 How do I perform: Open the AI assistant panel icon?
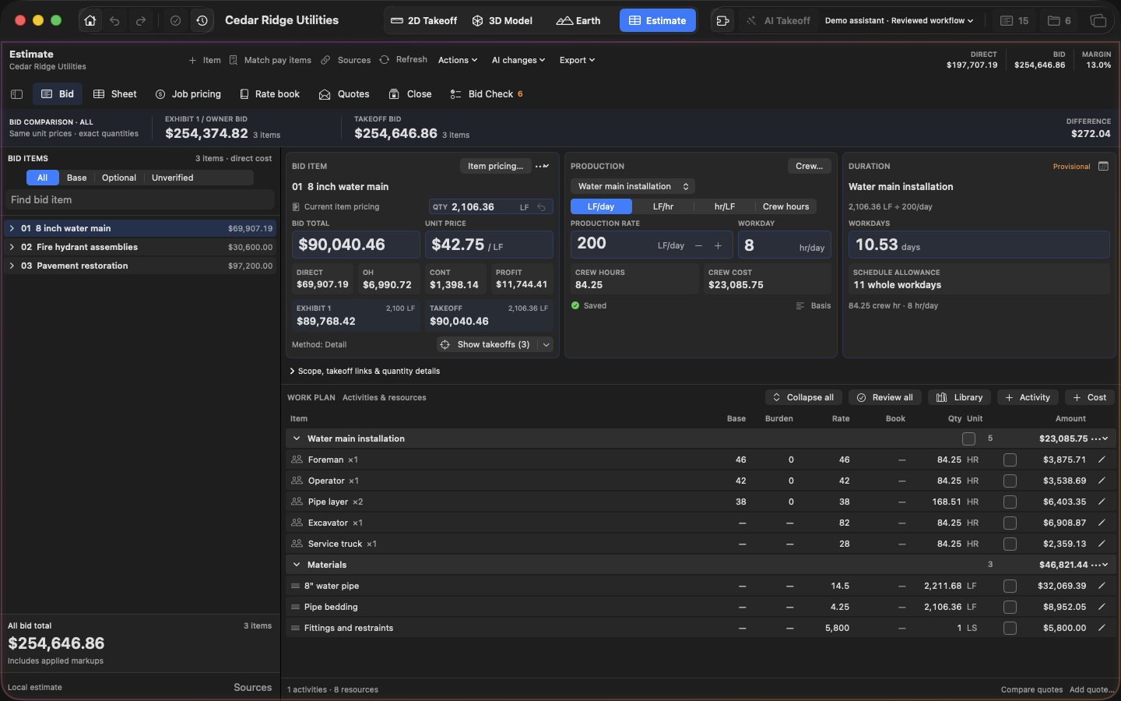point(722,21)
